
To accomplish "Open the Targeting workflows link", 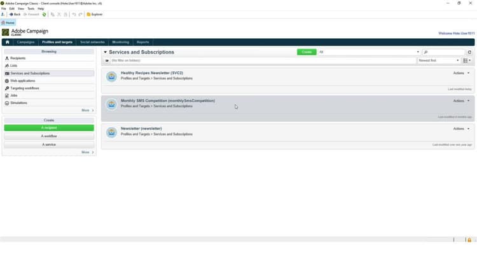I will pos(25,88).
